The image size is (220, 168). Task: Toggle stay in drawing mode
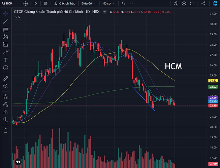coord(6,104)
